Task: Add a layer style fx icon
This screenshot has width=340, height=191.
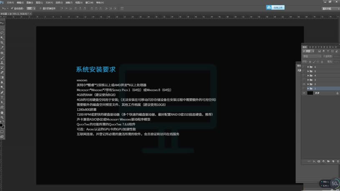Action: coord(314,161)
